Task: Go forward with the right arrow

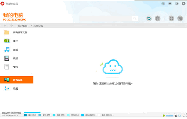Action: click(x=12, y=26)
